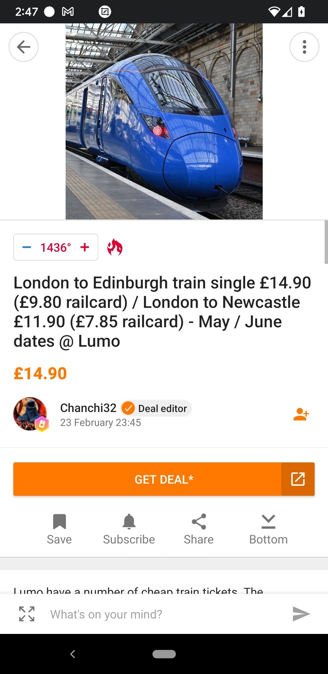Tap the red flame hot icon
The height and width of the screenshot is (674, 328).
click(115, 247)
